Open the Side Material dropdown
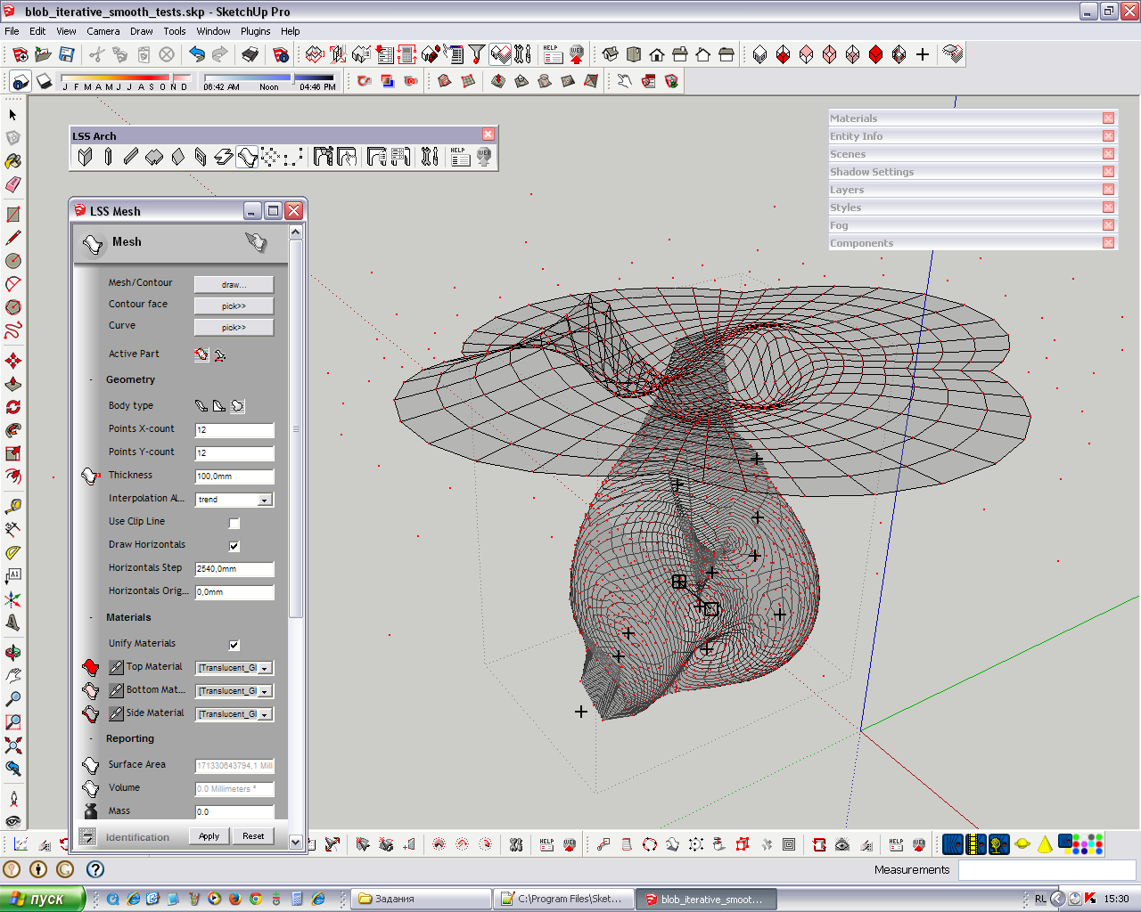 (265, 714)
